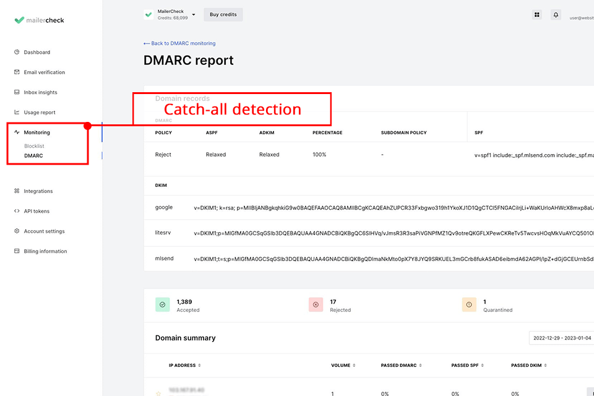Open the MailerCheck account dropdown

point(194,15)
